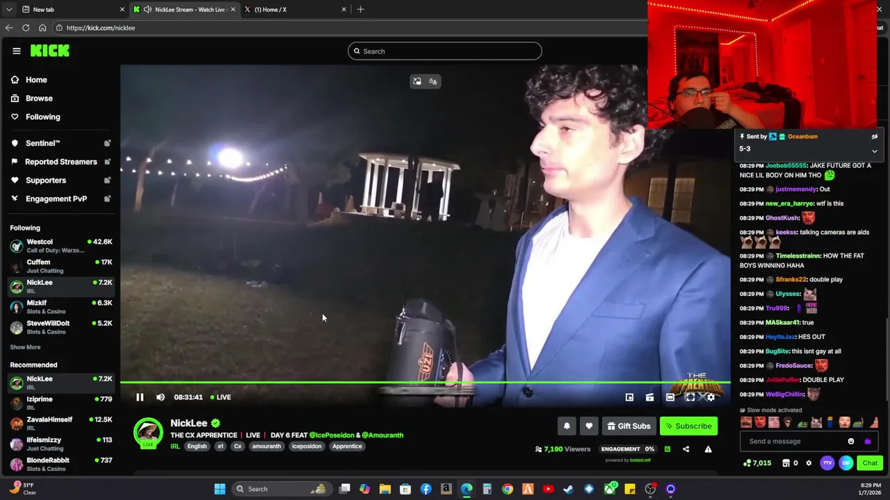890x500 pixels.
Task: Go to Kick logo homepage
Action: [x=50, y=51]
